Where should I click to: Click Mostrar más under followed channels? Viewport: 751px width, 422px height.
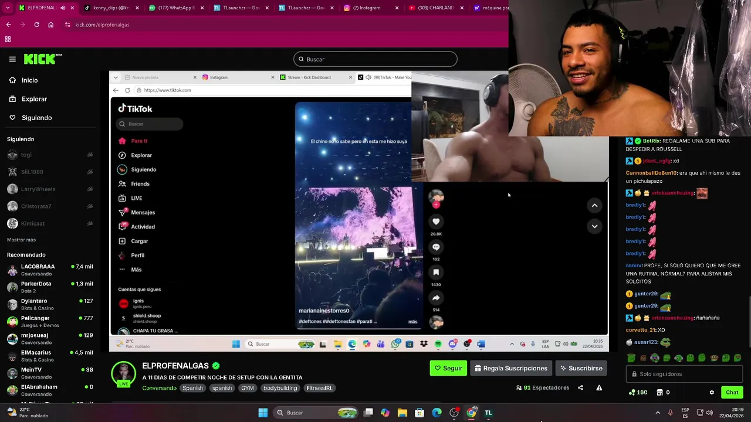tap(21, 240)
